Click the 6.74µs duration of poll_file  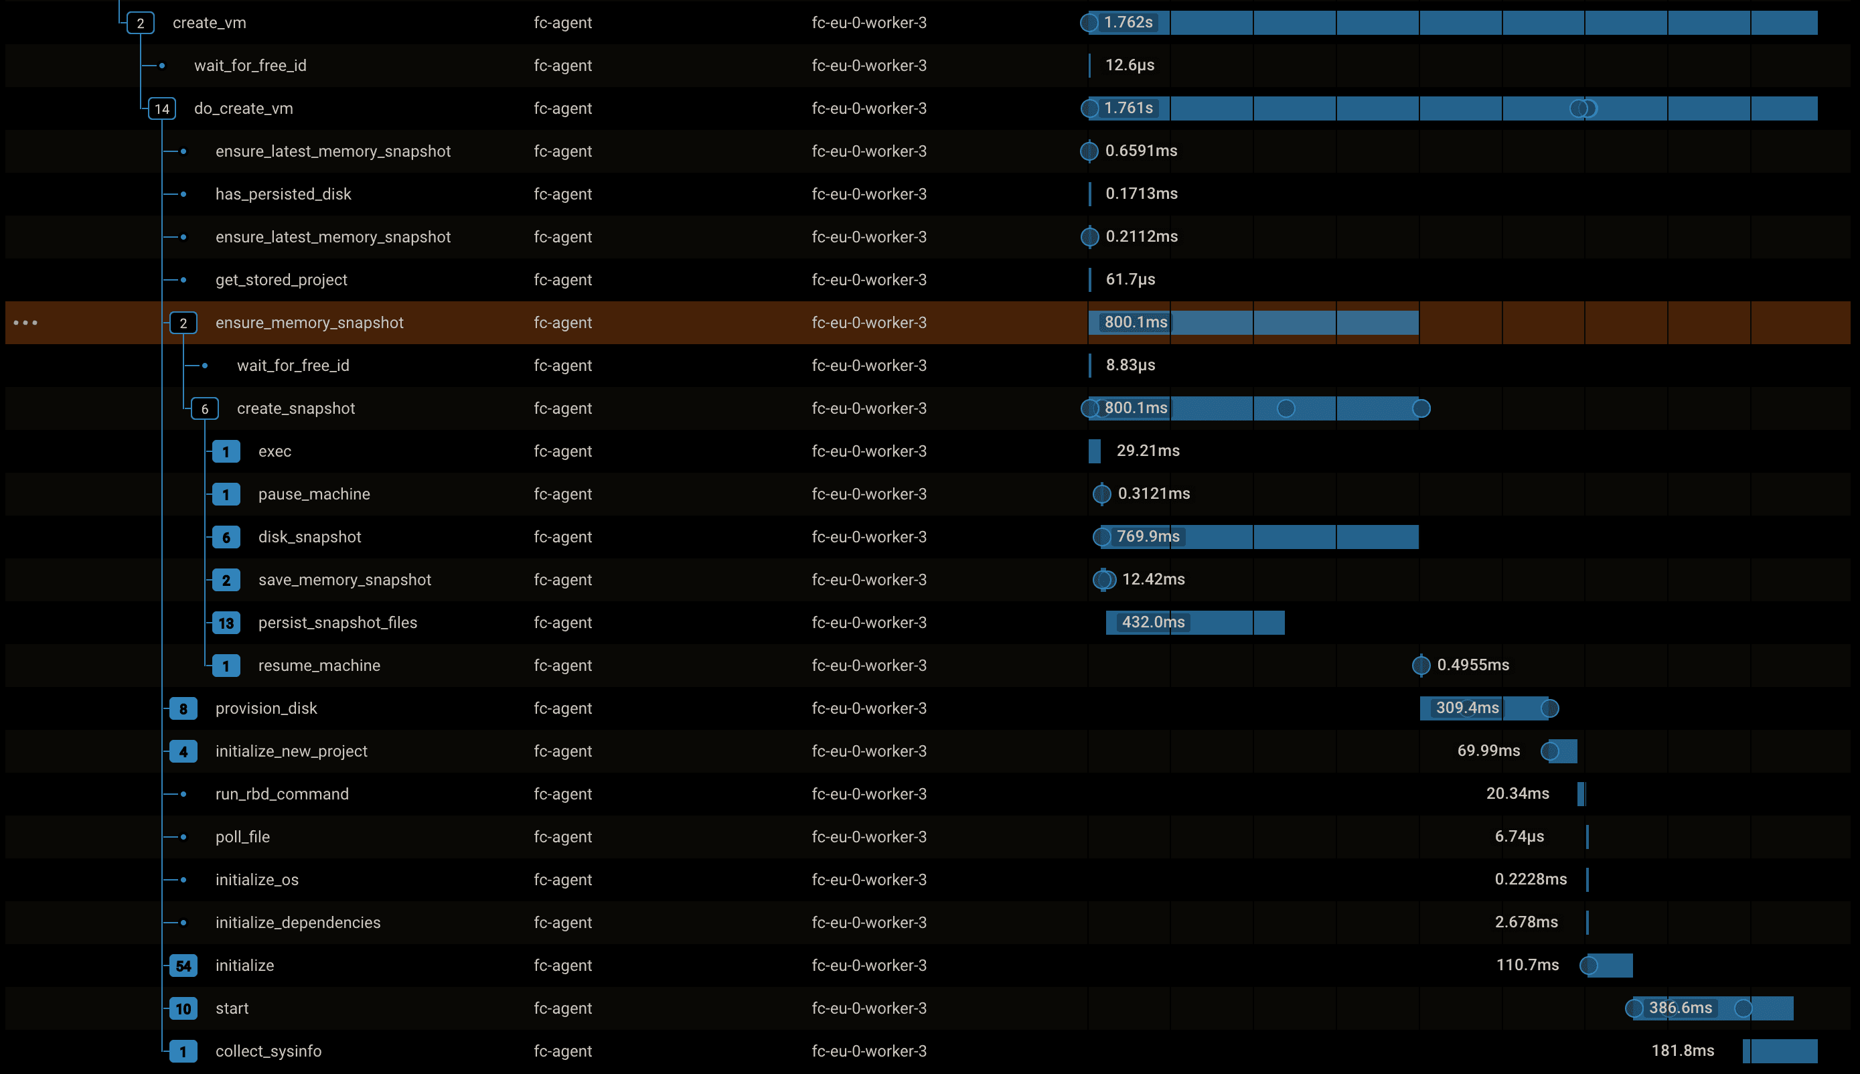pos(1519,836)
